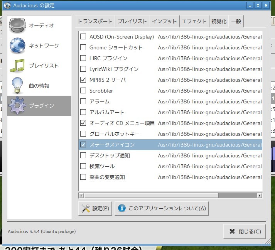The width and height of the screenshot is (275, 250).
Task: Click 閉じる(C) button
Action: (245, 231)
